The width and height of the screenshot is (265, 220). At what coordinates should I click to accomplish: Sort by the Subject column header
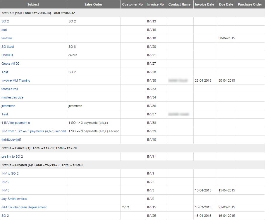tap(33, 4)
